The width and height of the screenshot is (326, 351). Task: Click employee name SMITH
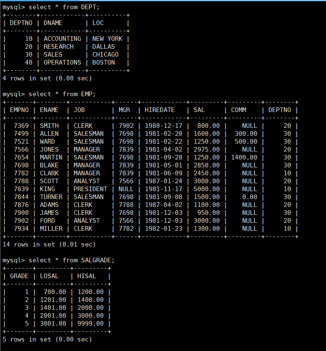49,126
